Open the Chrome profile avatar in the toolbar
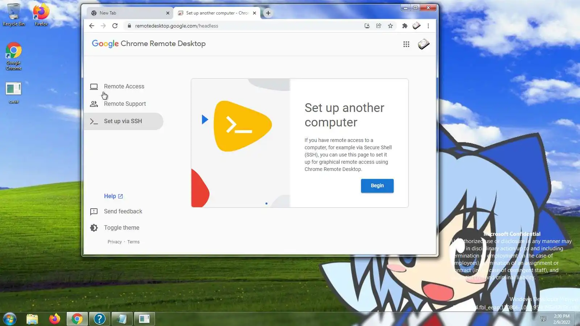Screen dimensions: 580x326 [x=417, y=26]
